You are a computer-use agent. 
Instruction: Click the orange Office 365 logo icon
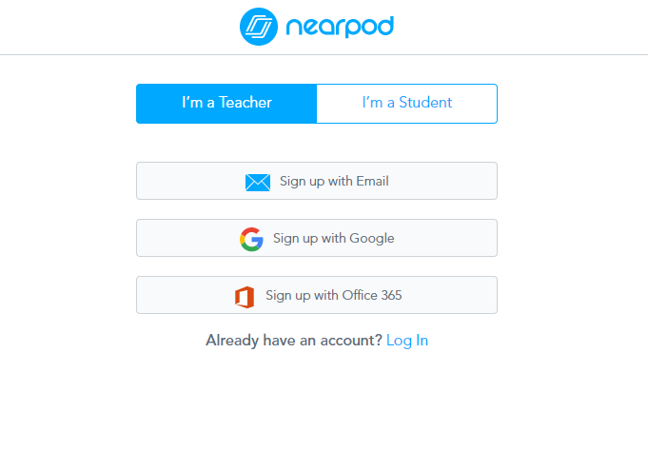(x=245, y=296)
